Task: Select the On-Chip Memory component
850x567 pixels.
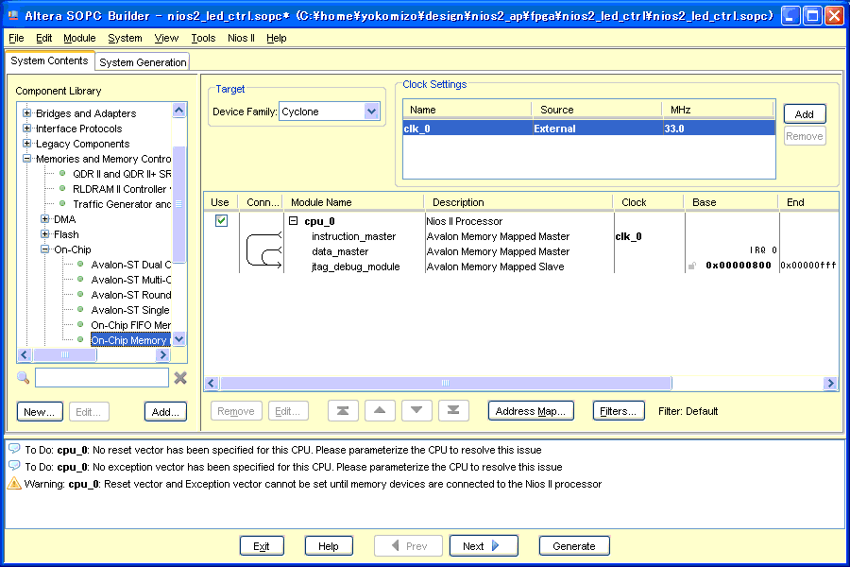Action: pyautogui.click(x=130, y=340)
